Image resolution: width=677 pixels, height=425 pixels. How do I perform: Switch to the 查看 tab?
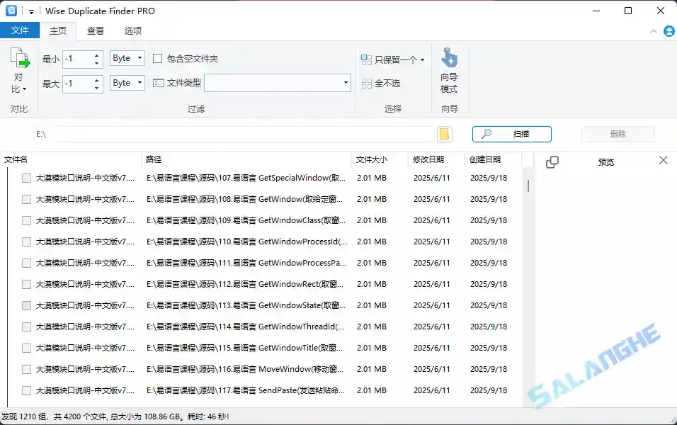(95, 31)
